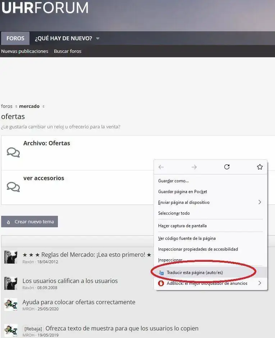Click speech bubble icon beside Archivo: Ofertas
Screen dimensions: 275x338
pyautogui.click(x=13, y=152)
